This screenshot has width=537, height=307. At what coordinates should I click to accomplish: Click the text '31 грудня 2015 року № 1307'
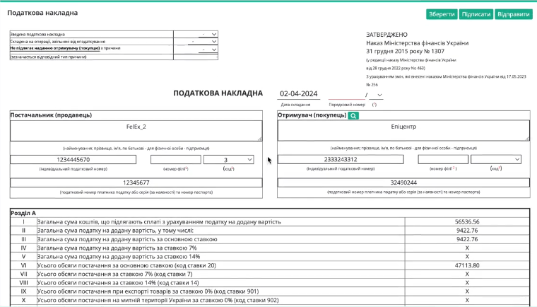(405, 52)
